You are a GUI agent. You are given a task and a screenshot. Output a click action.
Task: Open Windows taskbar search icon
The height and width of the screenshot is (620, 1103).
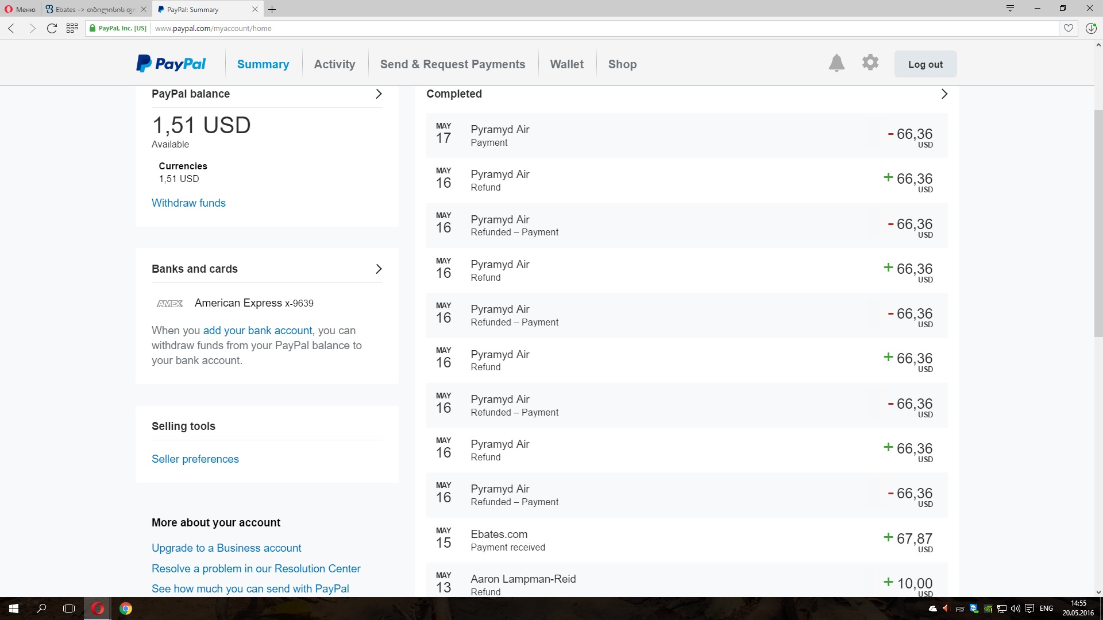point(41,609)
